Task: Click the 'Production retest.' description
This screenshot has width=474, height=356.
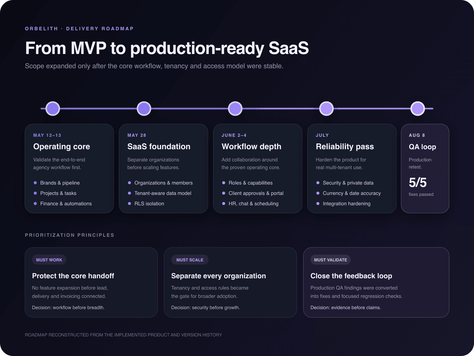Action: (x=420, y=163)
